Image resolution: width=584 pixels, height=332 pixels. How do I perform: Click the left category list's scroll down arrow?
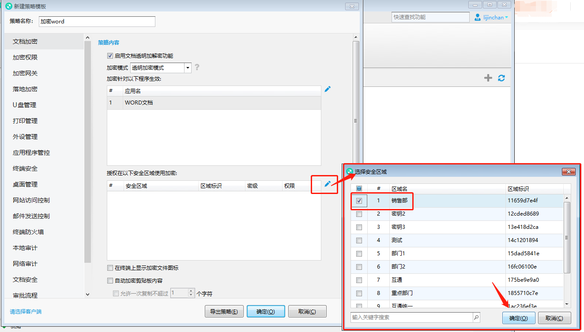[x=87, y=294]
